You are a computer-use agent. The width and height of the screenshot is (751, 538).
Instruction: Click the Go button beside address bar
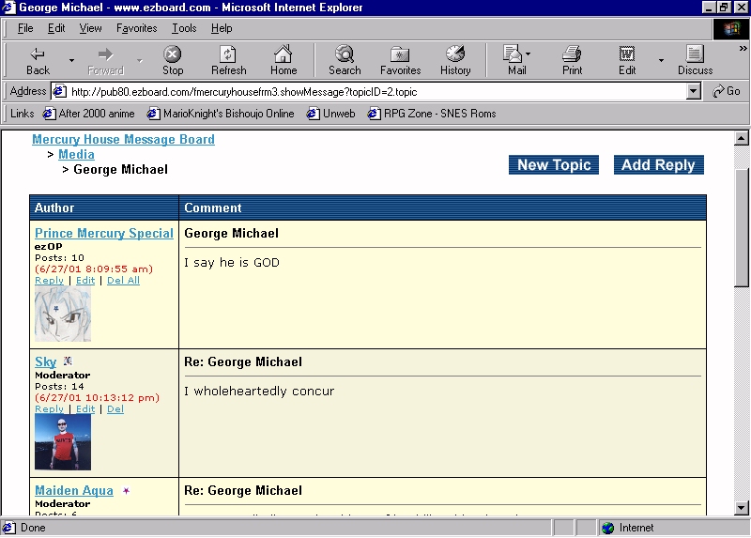pos(726,91)
